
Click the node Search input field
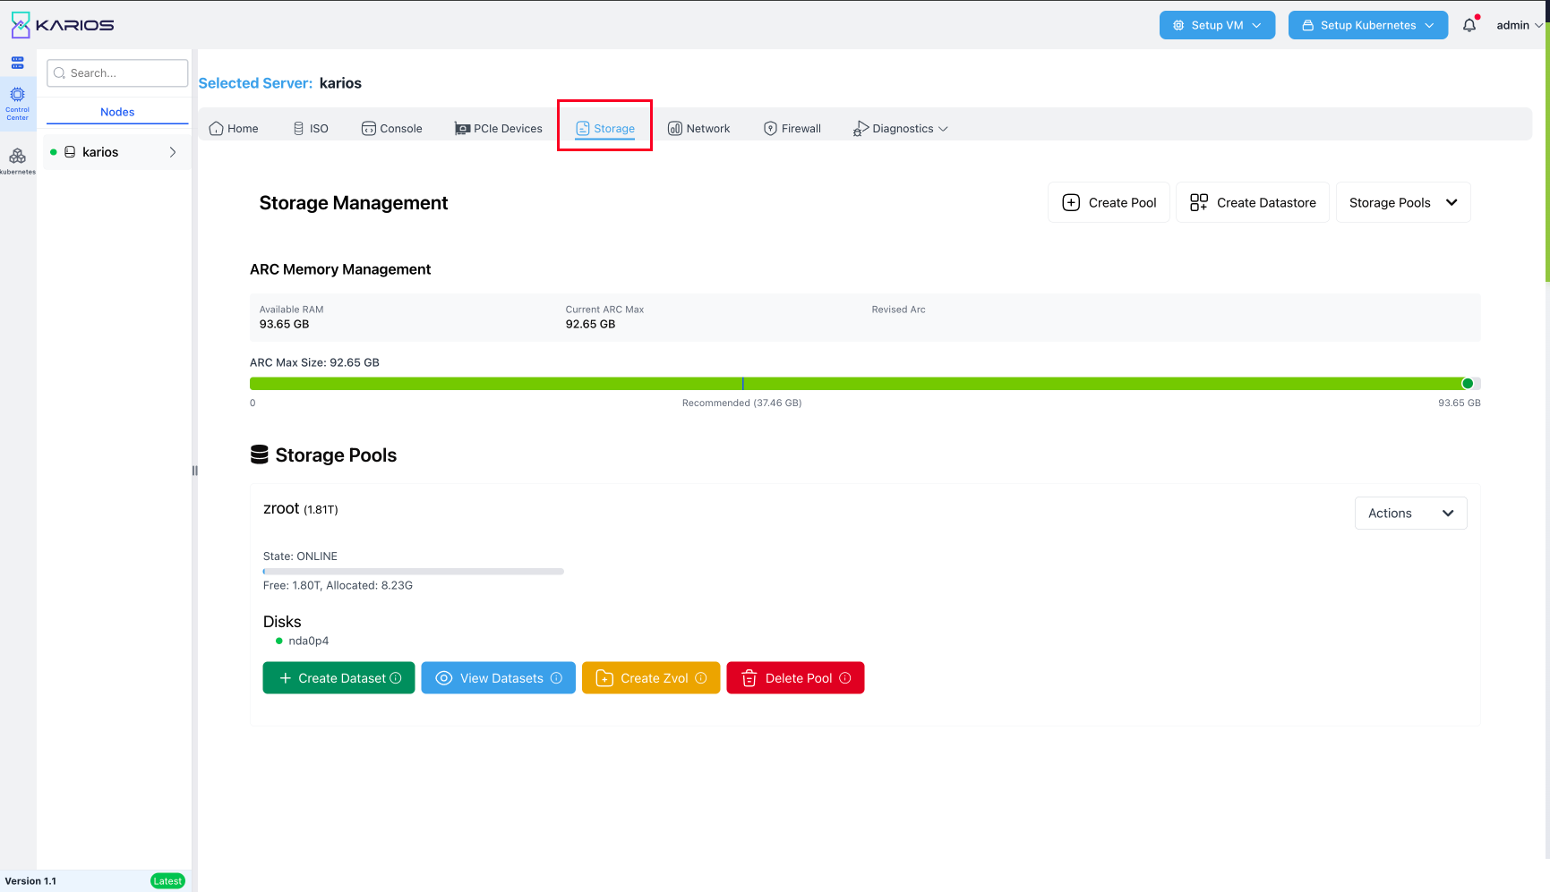tap(117, 72)
